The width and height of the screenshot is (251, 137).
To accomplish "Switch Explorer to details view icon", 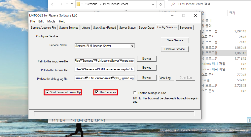I will pyautogui.click(x=249, y=120).
